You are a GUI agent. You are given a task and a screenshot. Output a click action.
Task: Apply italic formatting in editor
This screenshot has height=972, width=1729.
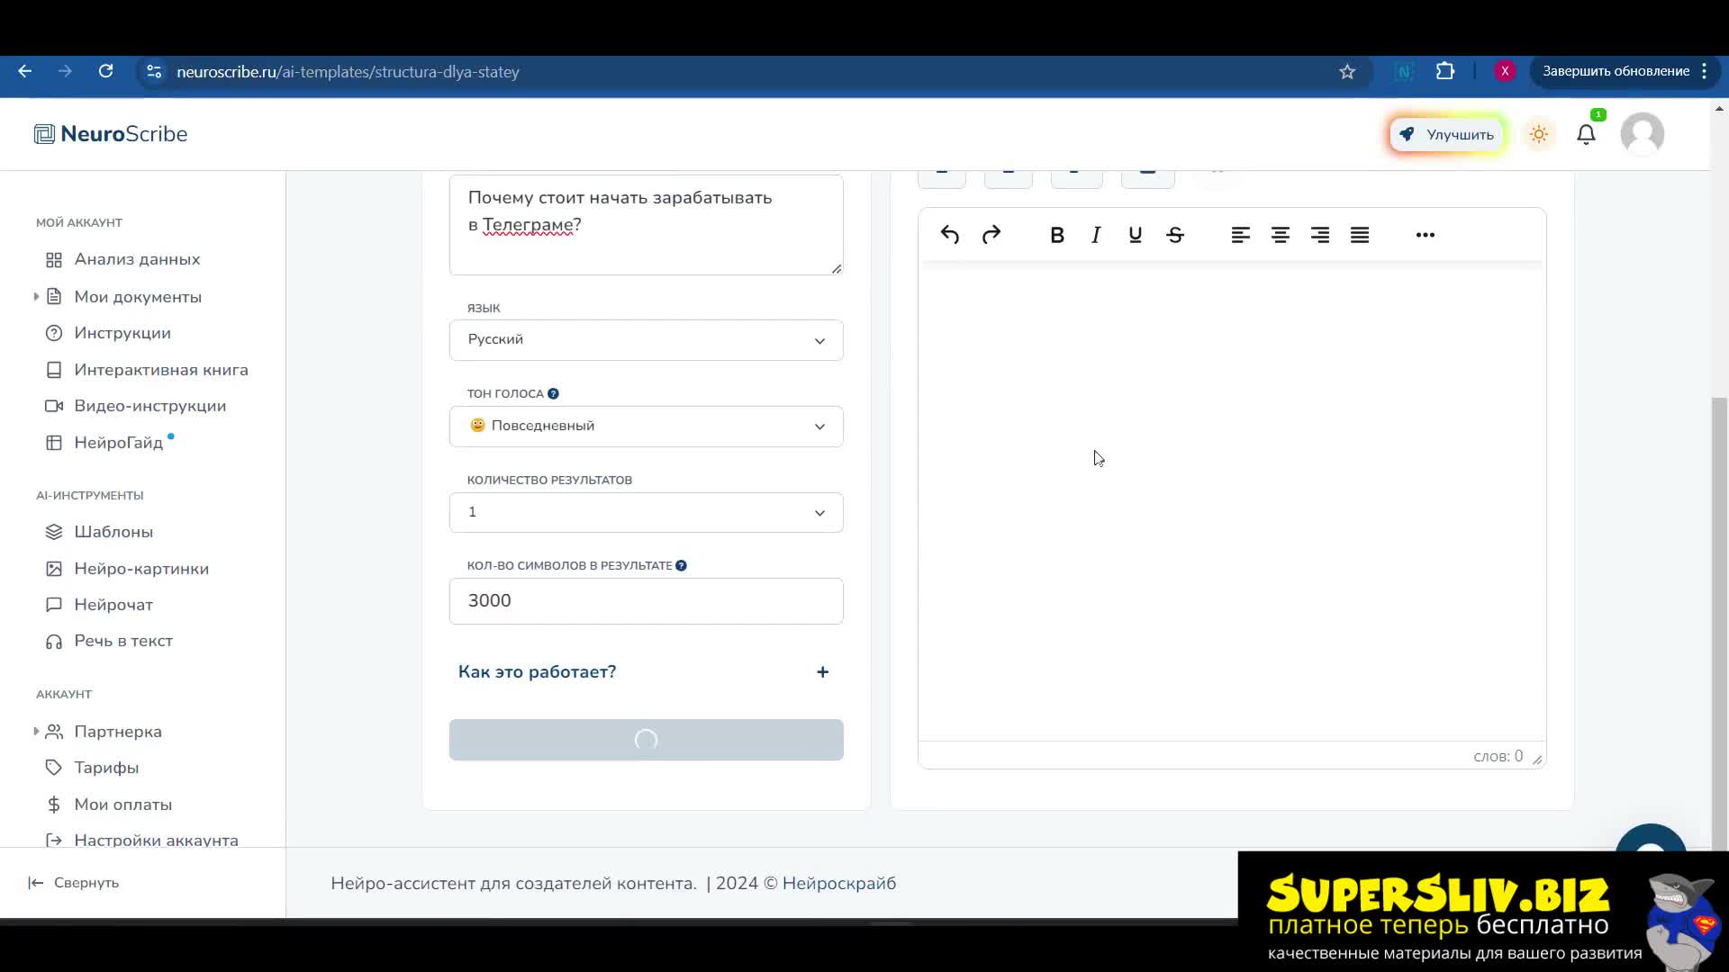tap(1096, 235)
